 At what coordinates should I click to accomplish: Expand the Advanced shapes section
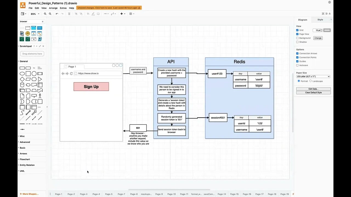pos(25,142)
